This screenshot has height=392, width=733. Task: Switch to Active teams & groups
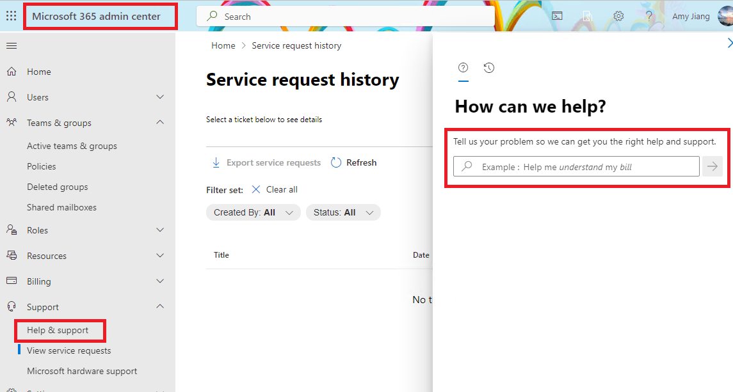[x=70, y=145]
